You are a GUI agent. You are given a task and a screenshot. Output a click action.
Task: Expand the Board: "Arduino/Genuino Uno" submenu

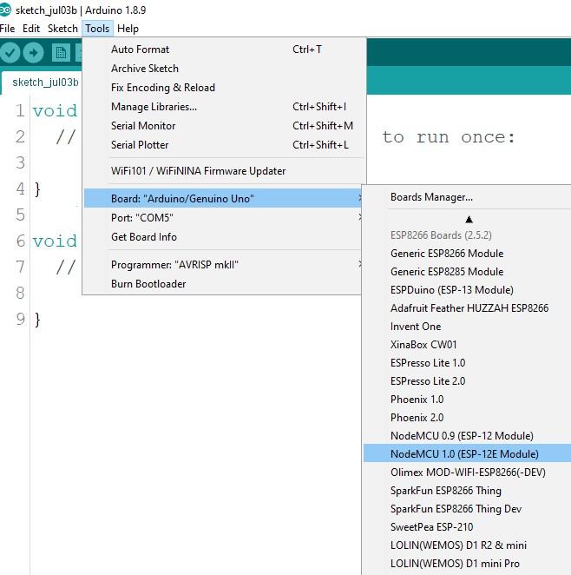(223, 198)
